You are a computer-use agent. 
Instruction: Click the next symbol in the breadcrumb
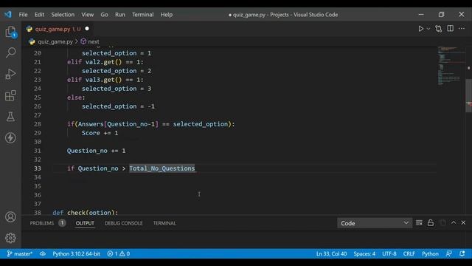coord(90,41)
